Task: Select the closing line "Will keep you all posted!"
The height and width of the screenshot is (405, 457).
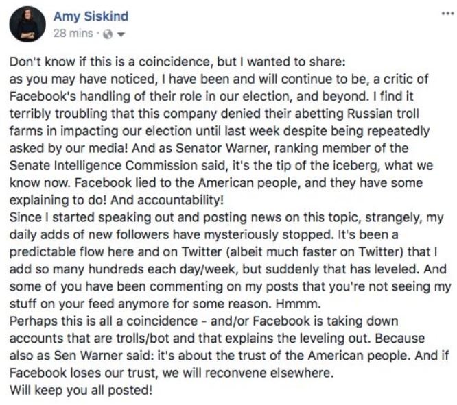Action: [81, 390]
